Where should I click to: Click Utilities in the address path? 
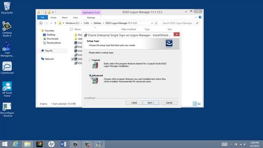tap(97, 23)
